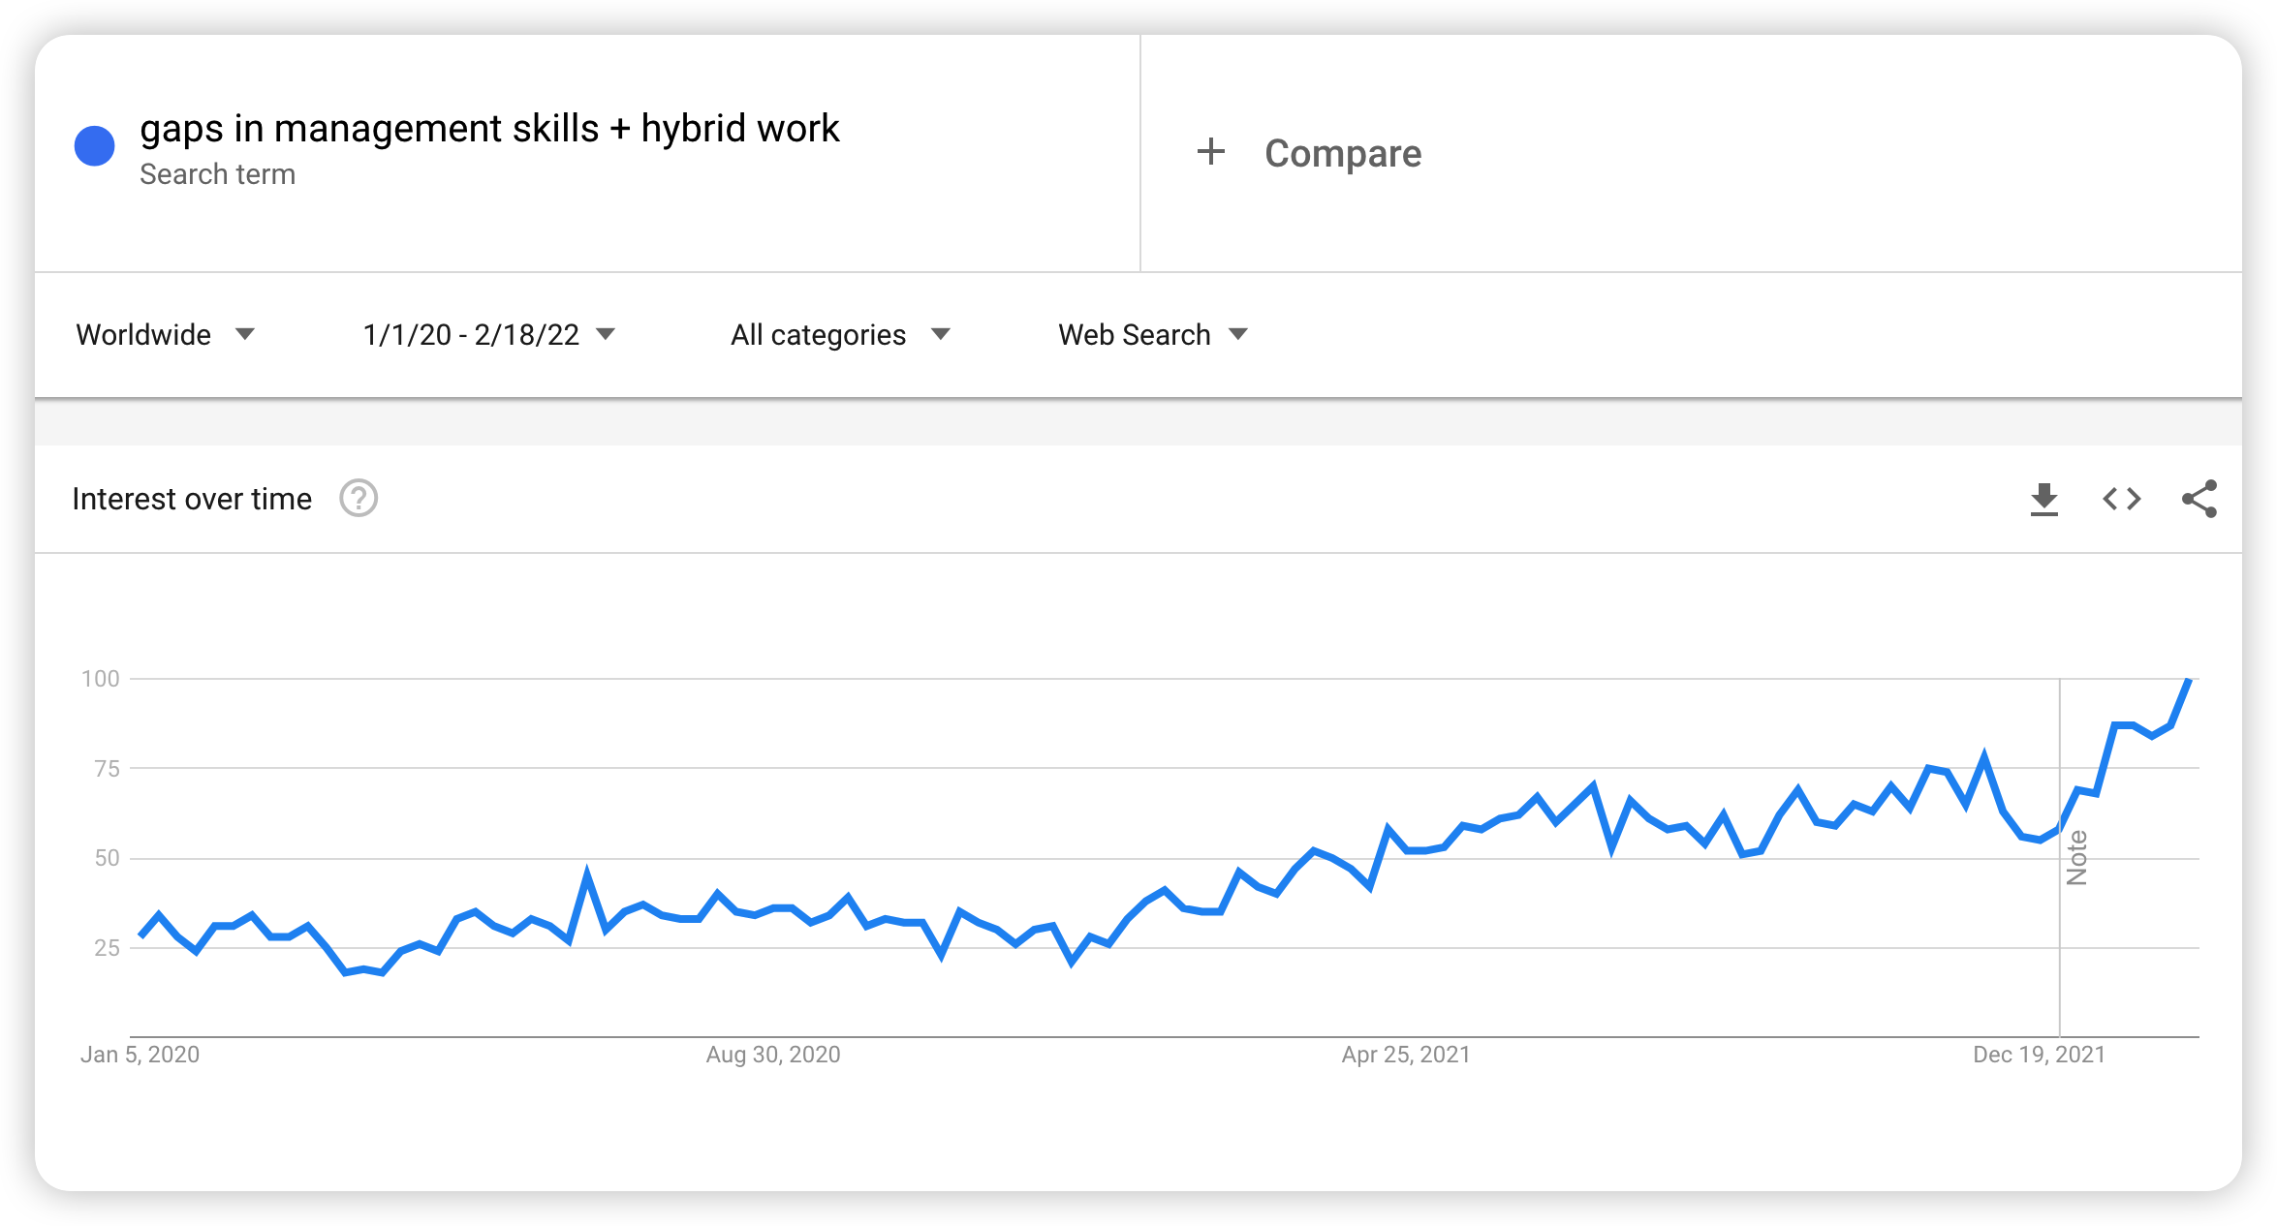The image size is (2277, 1226).
Task: Expand the Worldwide region dropdown
Action: (x=166, y=335)
